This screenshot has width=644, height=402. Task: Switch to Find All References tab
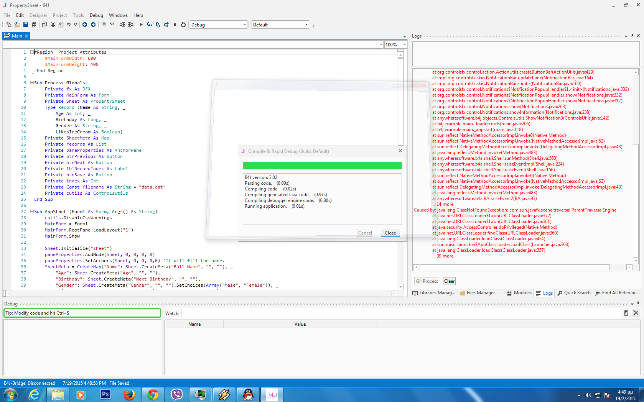coord(618,293)
